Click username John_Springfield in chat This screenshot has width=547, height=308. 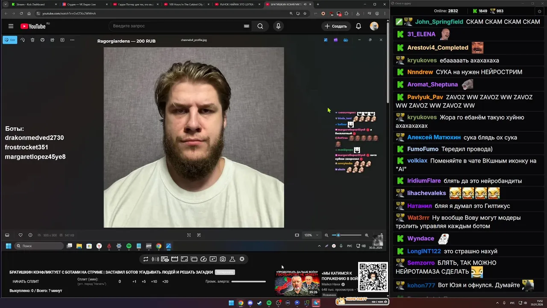pos(439,22)
